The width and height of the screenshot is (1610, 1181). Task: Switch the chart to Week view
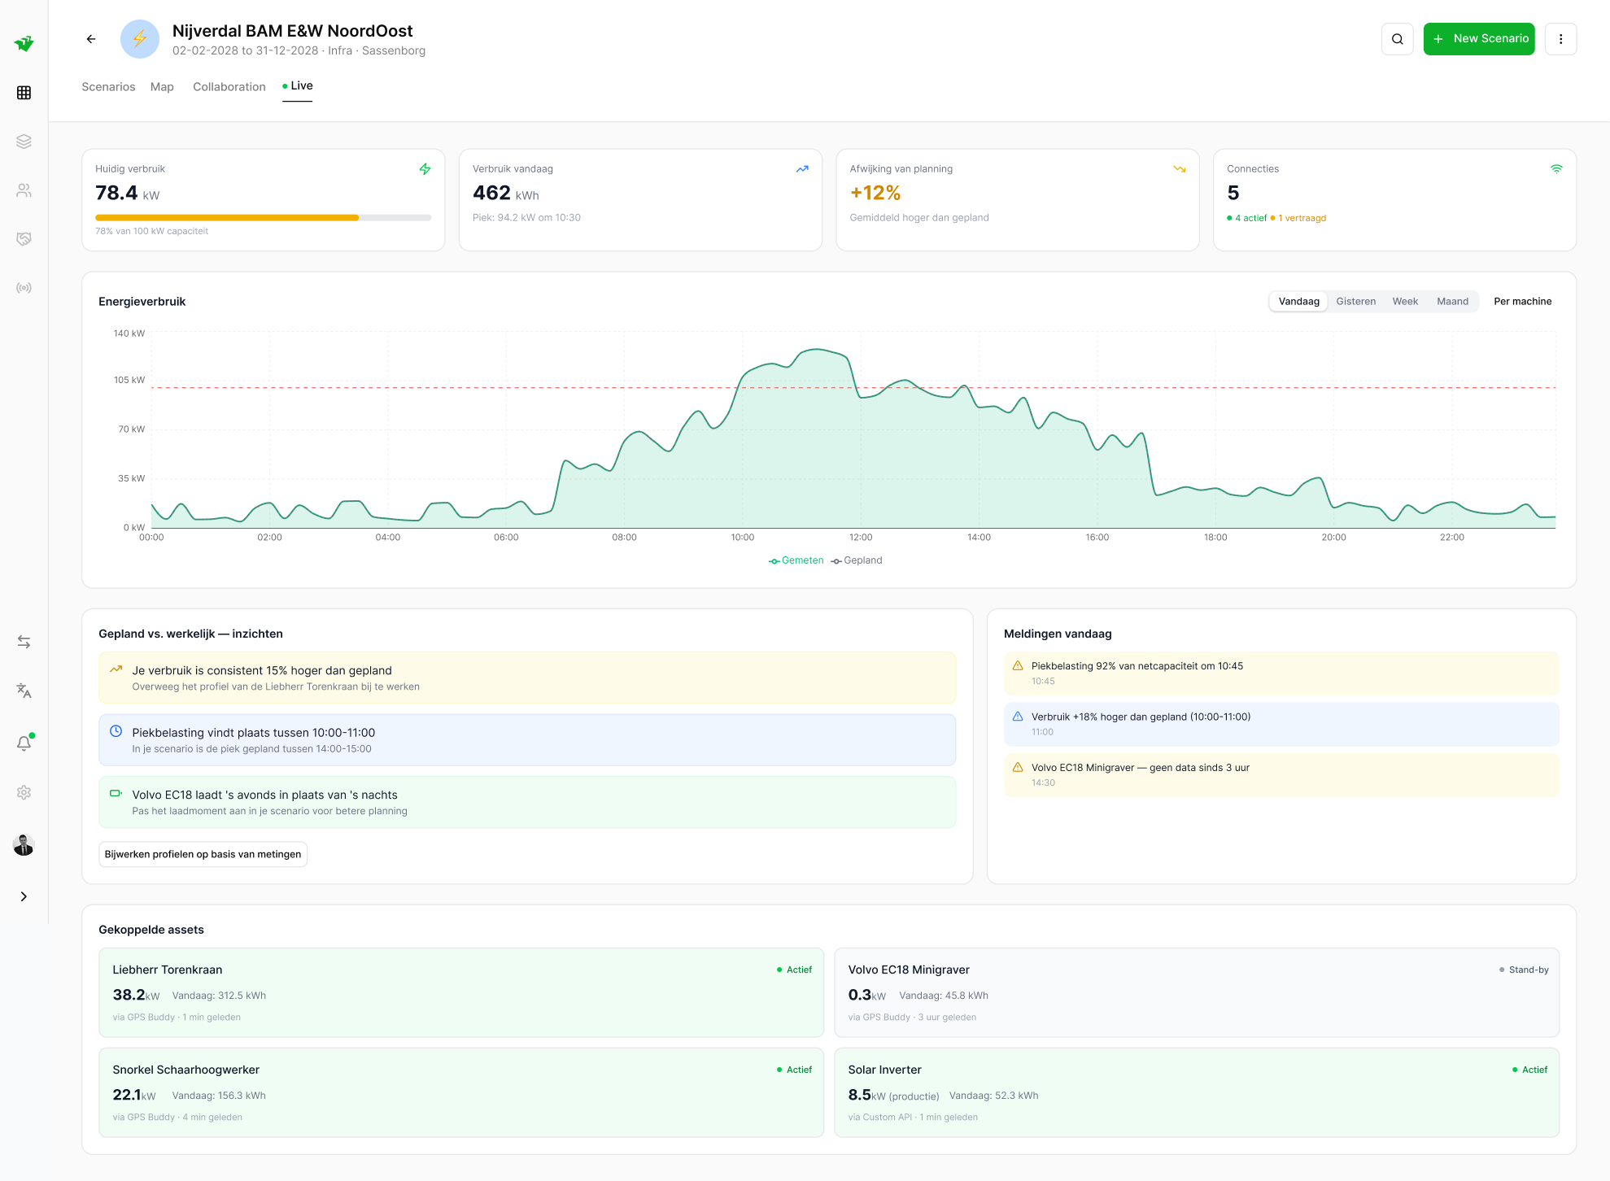click(x=1405, y=301)
